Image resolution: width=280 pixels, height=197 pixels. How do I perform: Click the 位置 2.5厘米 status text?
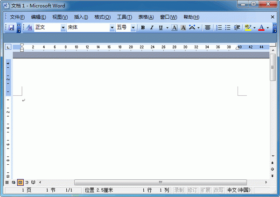coord(99,190)
